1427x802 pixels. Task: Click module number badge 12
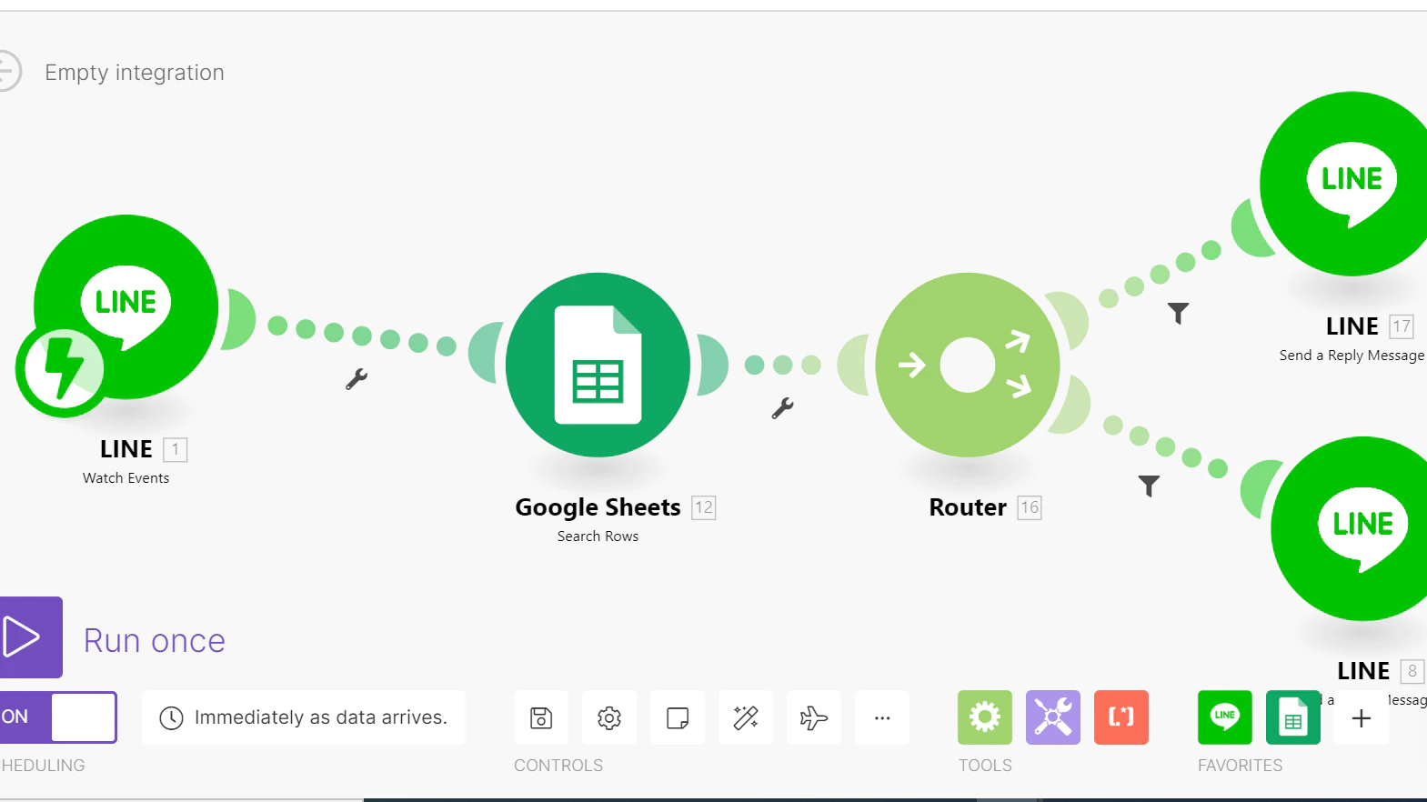pyautogui.click(x=704, y=507)
